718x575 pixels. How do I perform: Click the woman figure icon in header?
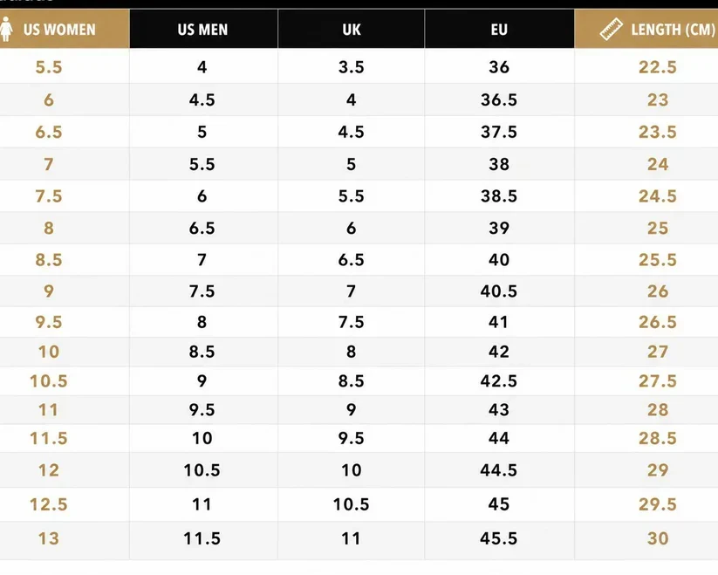coord(6,29)
